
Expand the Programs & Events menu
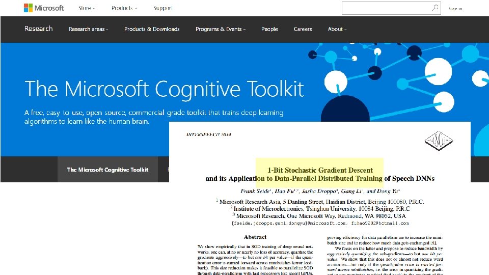click(221, 29)
